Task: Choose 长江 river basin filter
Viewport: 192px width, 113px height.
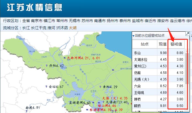Action: click(26, 28)
